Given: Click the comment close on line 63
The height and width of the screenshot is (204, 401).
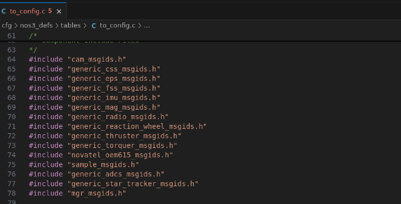Looking at the screenshot, I should [33, 50].
